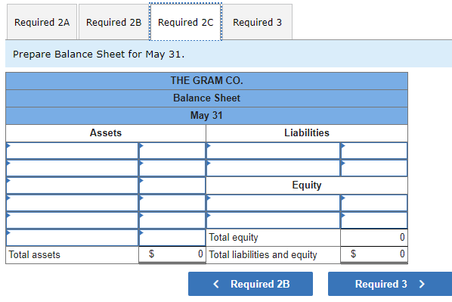Click the Total equity label
The image size is (452, 302).
pos(234,238)
